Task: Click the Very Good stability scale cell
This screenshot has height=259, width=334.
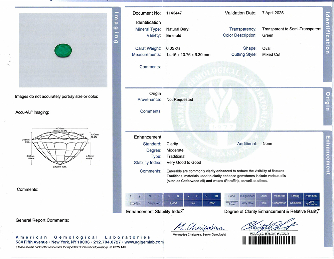Action: pos(154,203)
